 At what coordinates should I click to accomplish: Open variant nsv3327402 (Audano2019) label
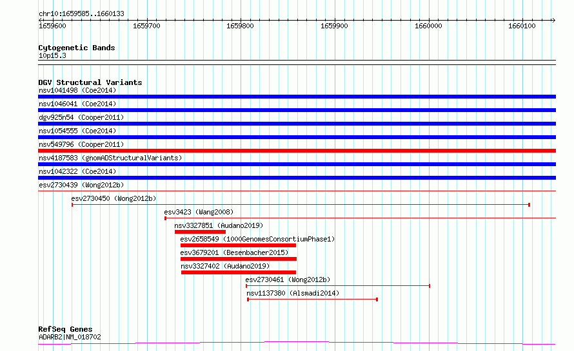point(225,266)
